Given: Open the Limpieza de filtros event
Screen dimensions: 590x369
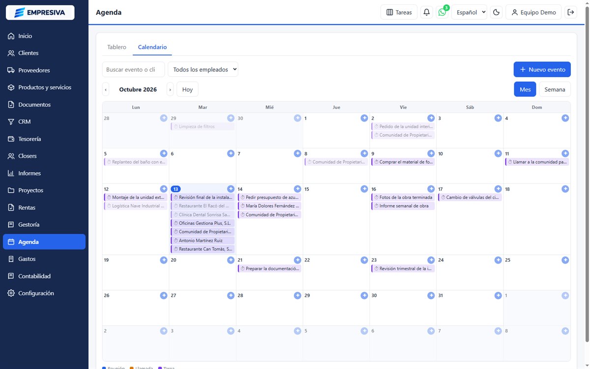Looking at the screenshot, I should [203, 126].
